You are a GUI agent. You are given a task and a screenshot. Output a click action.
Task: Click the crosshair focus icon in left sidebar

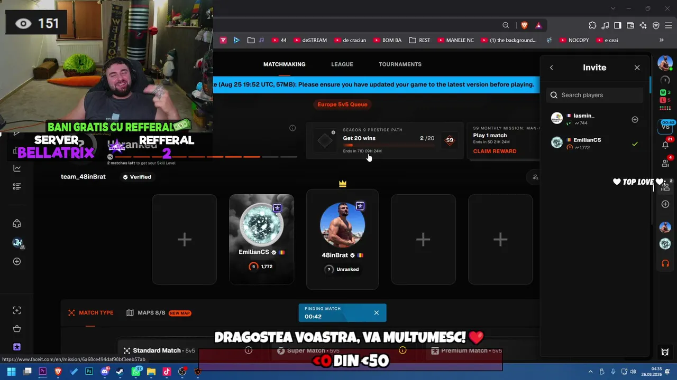17,310
